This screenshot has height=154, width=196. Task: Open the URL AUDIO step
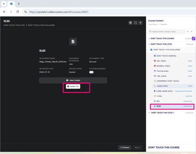[173, 76]
